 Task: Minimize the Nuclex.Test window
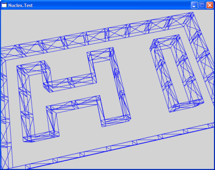tap(194, 5)
